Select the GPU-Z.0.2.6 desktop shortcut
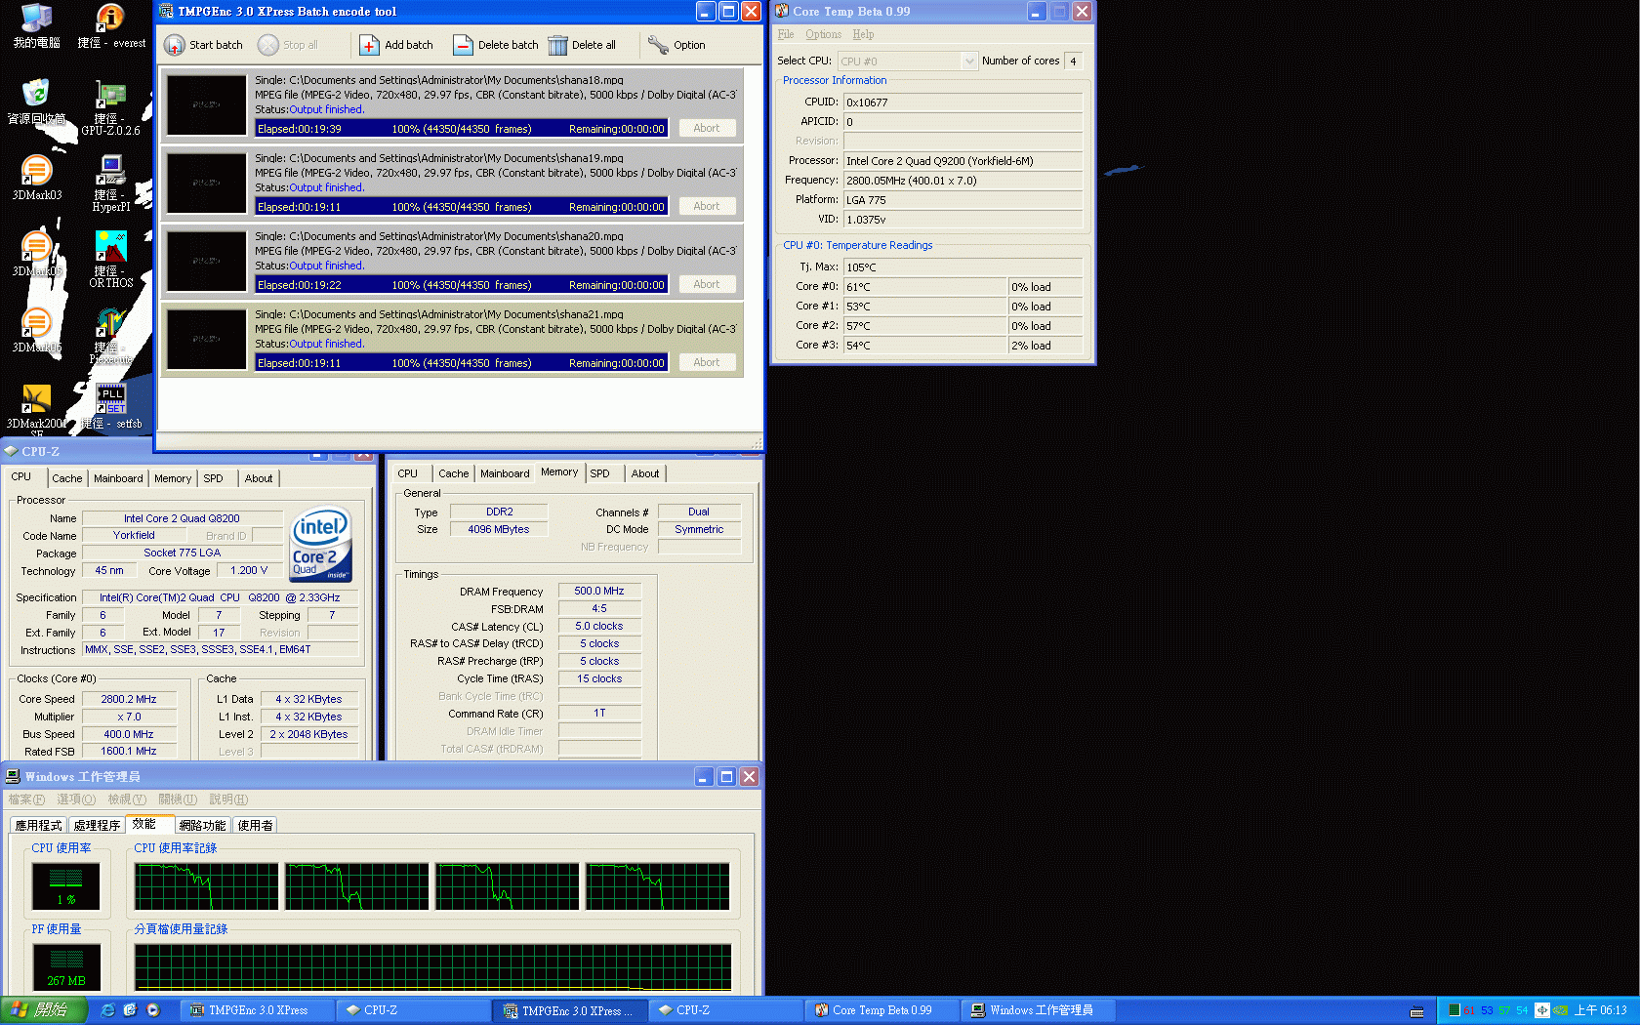The image size is (1640, 1025). (110, 108)
